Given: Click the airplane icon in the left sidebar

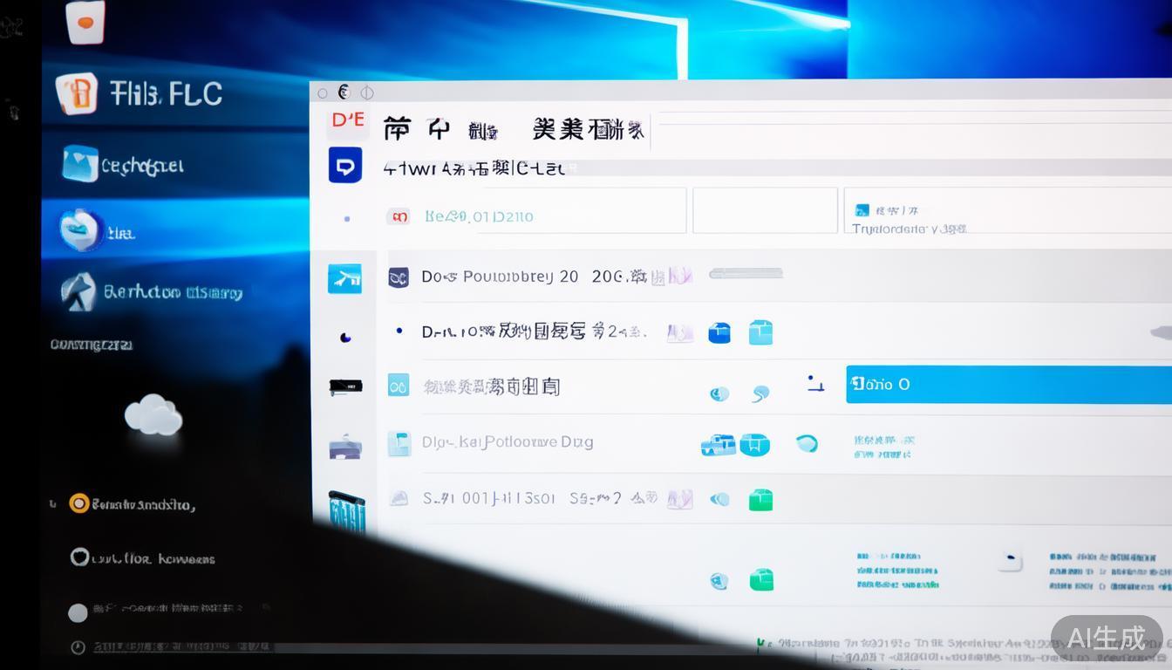Looking at the screenshot, I should click(x=346, y=277).
